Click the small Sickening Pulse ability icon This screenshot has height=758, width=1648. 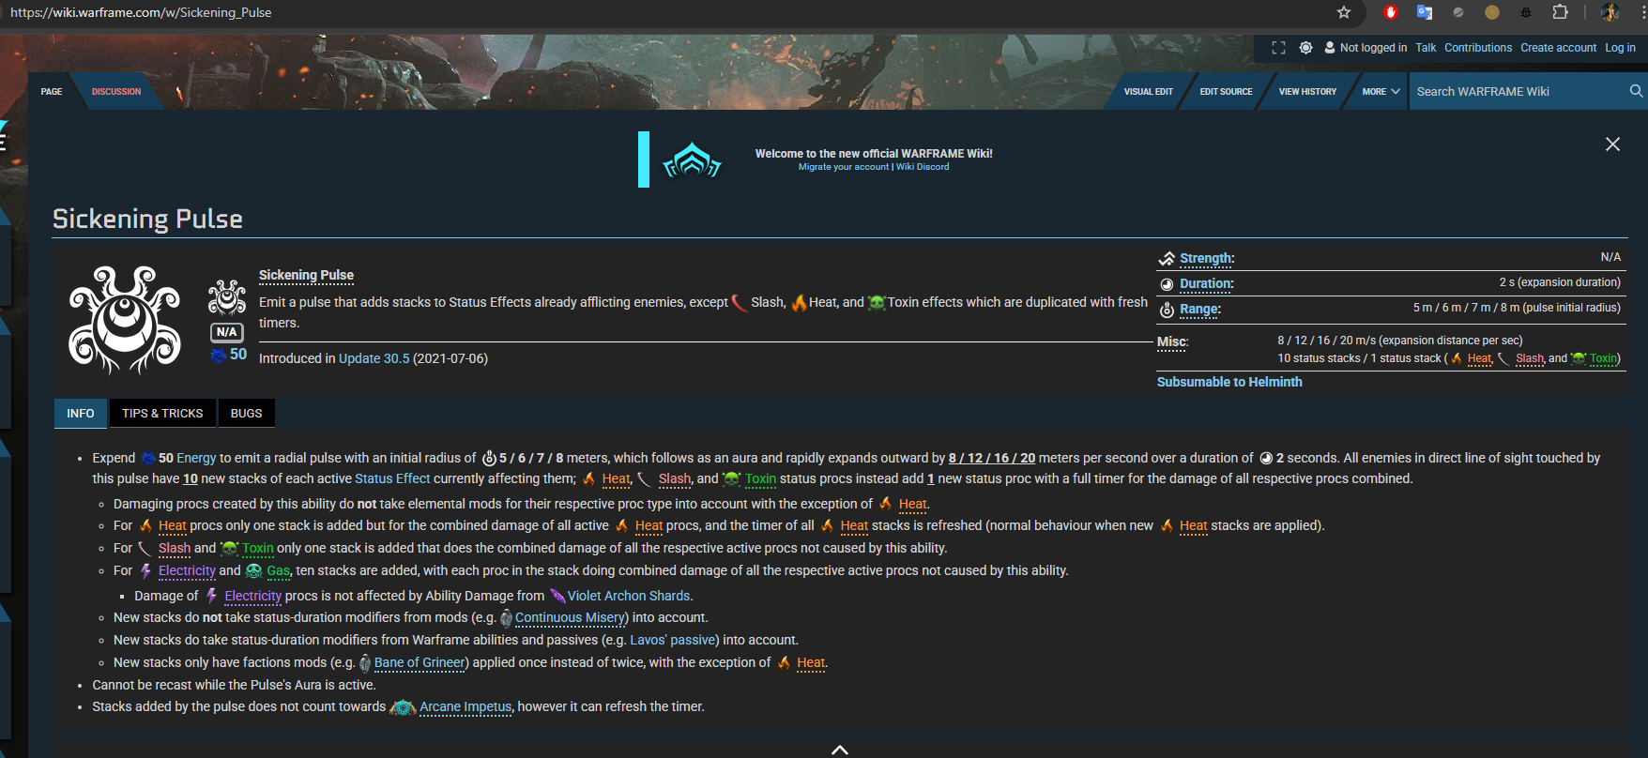[x=227, y=297]
